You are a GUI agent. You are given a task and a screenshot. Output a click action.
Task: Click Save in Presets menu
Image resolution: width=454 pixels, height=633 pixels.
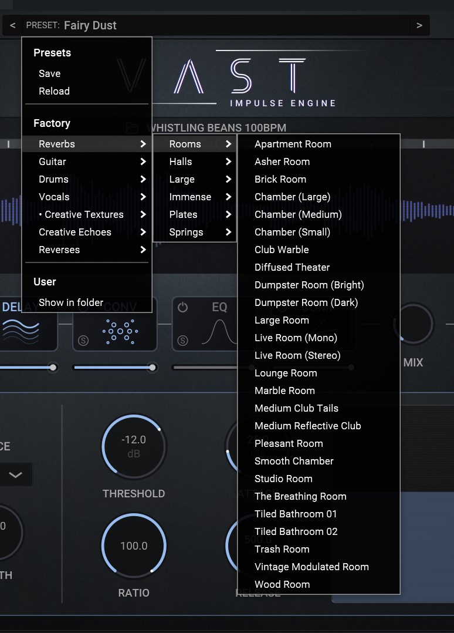click(x=50, y=73)
